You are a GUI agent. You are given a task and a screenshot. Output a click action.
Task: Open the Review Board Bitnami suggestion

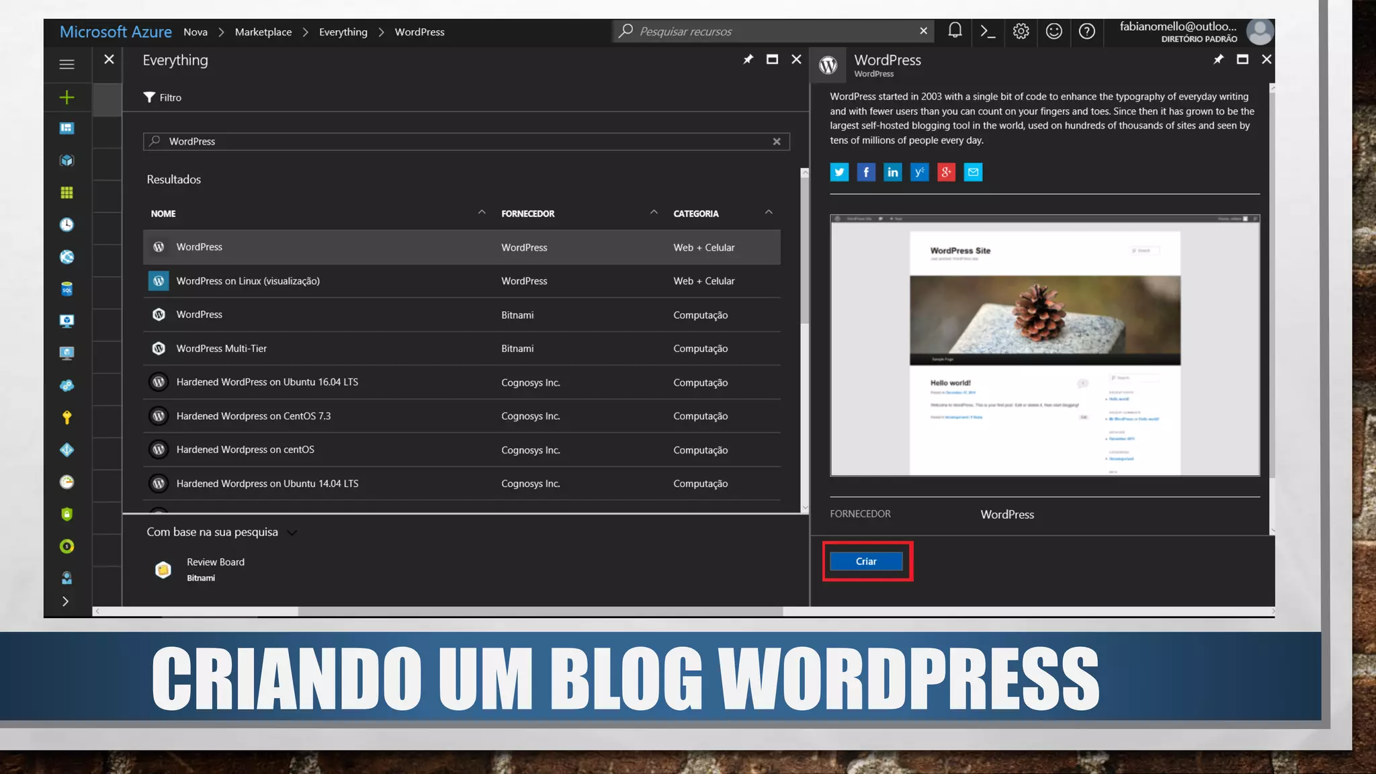point(200,569)
